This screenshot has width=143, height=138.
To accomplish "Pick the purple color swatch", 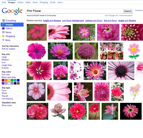I will point(3,83).
